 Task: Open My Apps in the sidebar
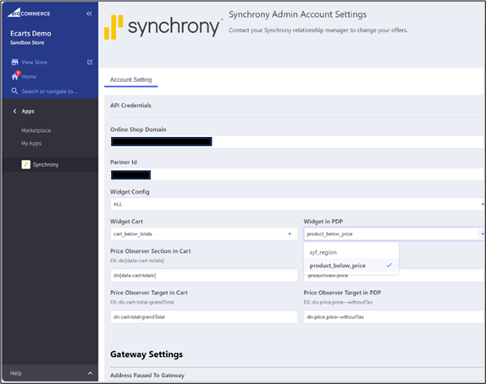tap(31, 144)
